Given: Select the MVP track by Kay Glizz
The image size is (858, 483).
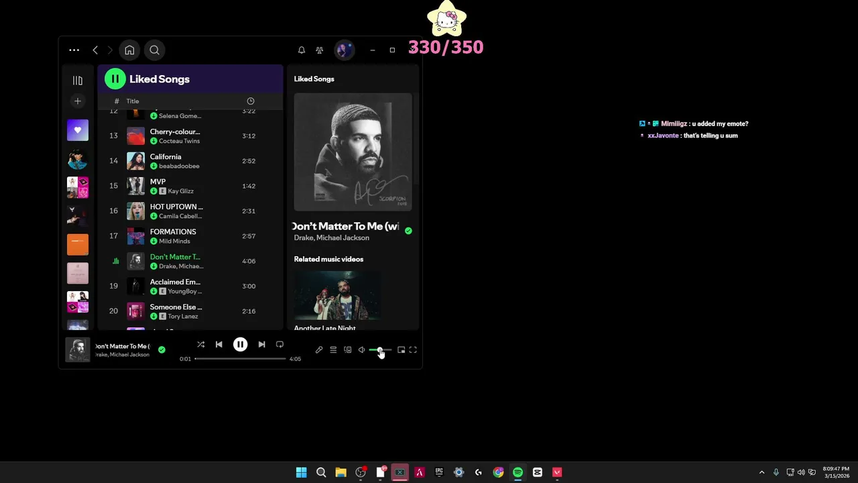Looking at the screenshot, I should coord(190,186).
